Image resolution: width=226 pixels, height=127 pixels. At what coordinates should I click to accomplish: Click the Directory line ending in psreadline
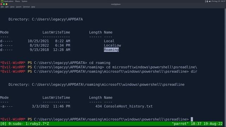(x=96, y=85)
